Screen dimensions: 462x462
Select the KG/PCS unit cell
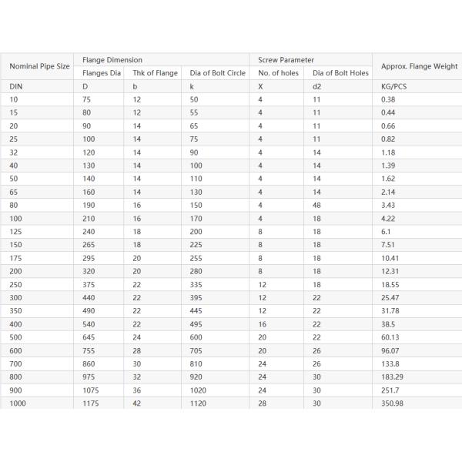click(x=393, y=87)
